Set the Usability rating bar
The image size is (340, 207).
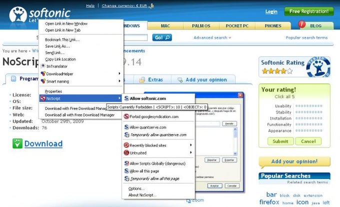(x=309, y=106)
